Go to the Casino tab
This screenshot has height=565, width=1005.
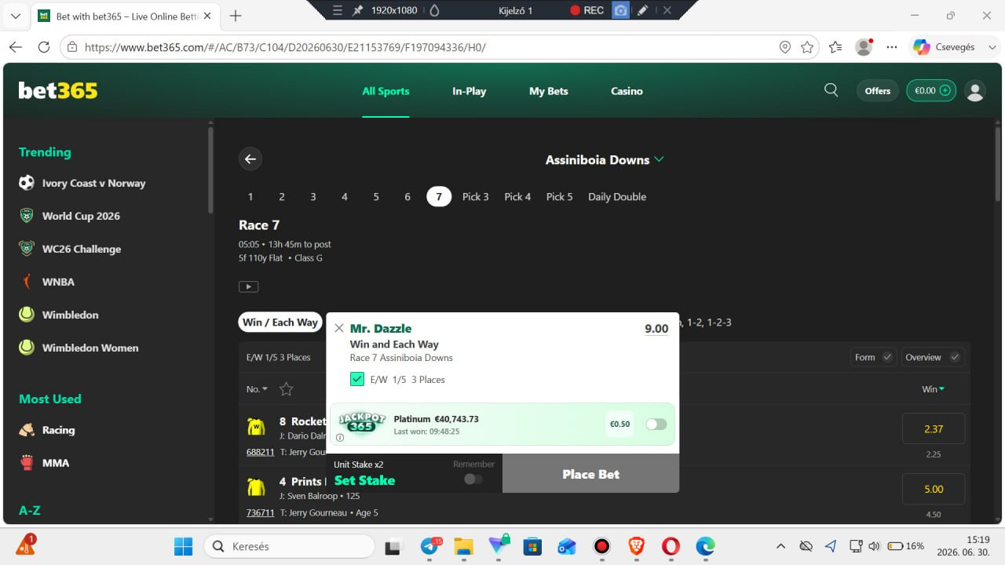coord(627,91)
